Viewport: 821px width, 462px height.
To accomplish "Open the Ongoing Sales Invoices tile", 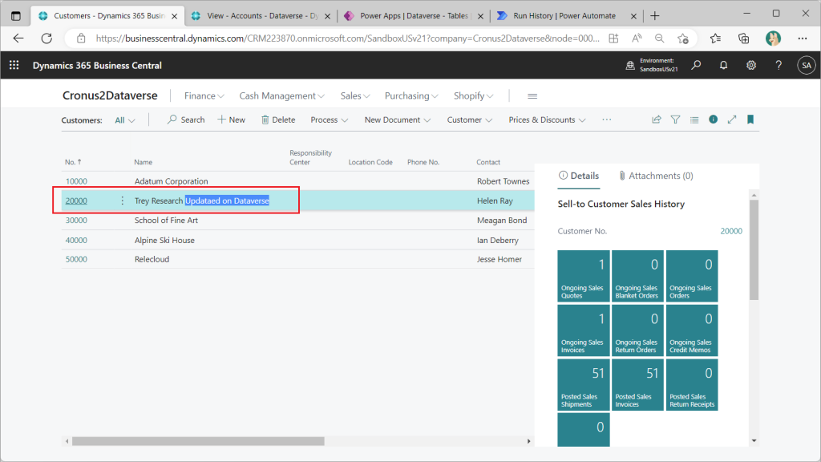I will pos(584,330).
